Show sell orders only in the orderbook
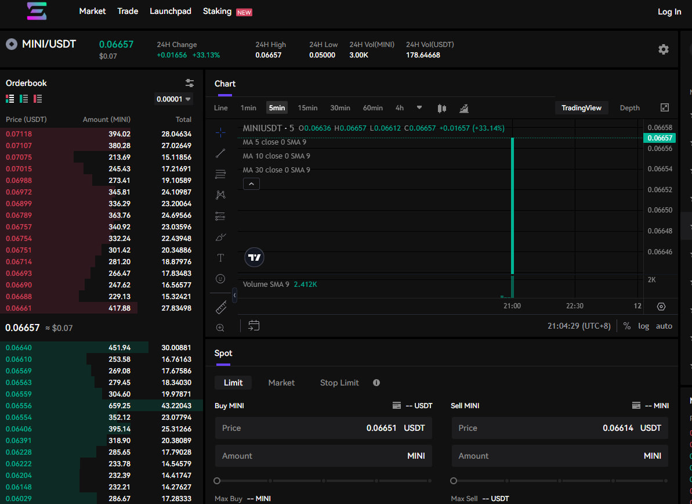 click(x=38, y=99)
